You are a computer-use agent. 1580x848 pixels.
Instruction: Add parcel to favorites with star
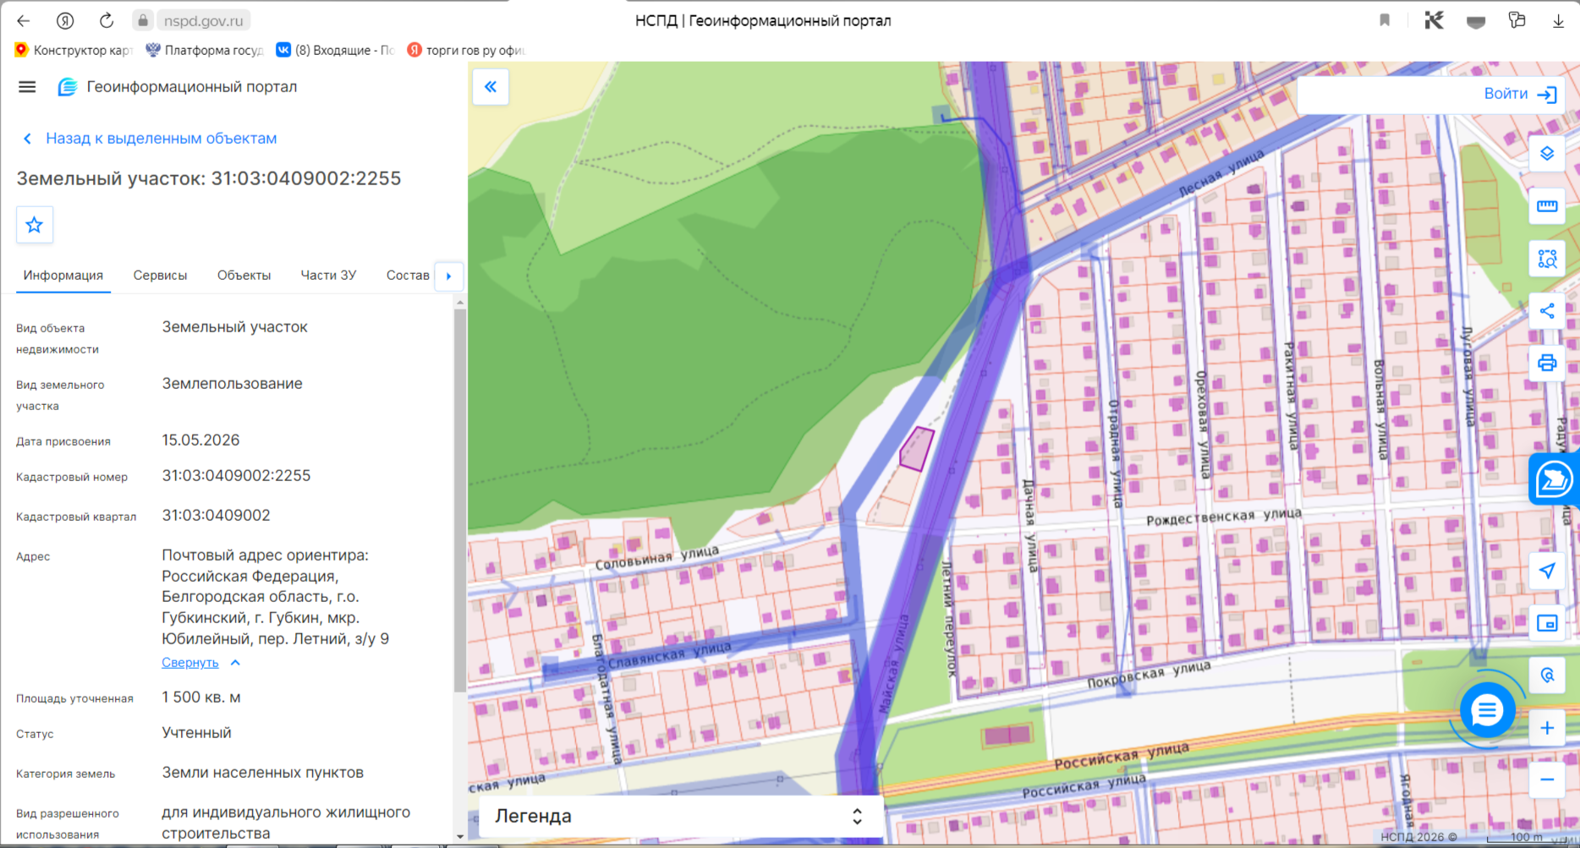[35, 225]
